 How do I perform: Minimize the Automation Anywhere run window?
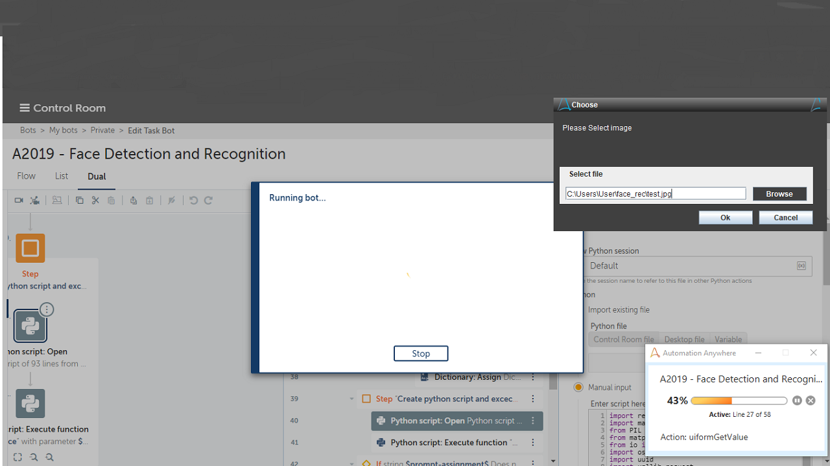coord(758,353)
